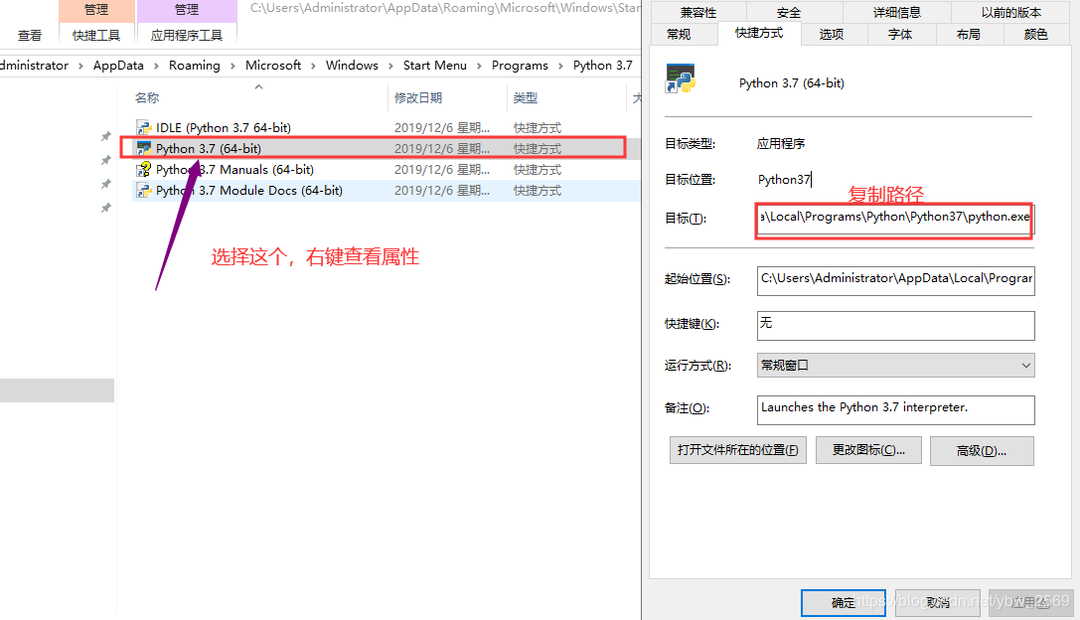Click the 快捷方式 type cell of Manuals row
This screenshot has width=1080, height=620.
(538, 170)
